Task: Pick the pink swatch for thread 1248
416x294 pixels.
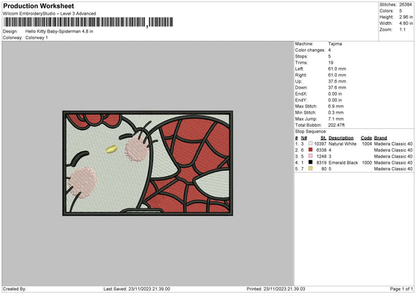Action: pyautogui.click(x=310, y=155)
